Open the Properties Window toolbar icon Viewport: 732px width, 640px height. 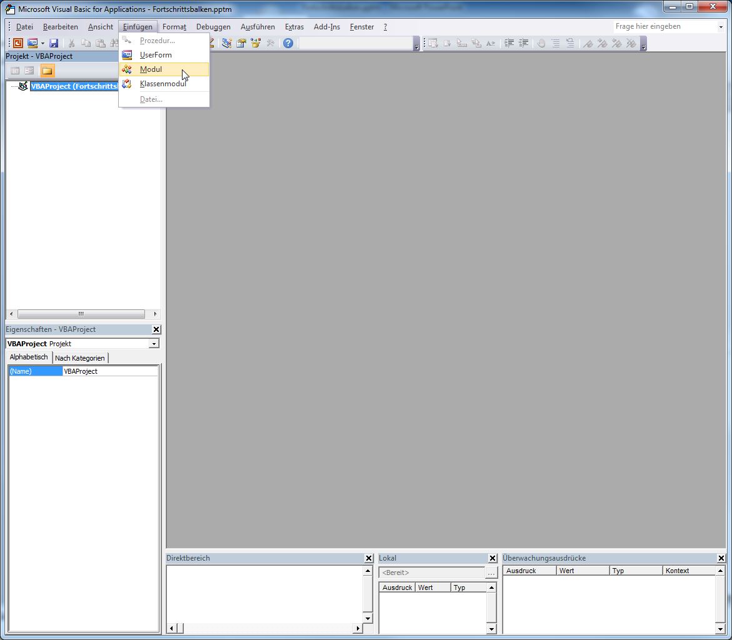tap(241, 43)
